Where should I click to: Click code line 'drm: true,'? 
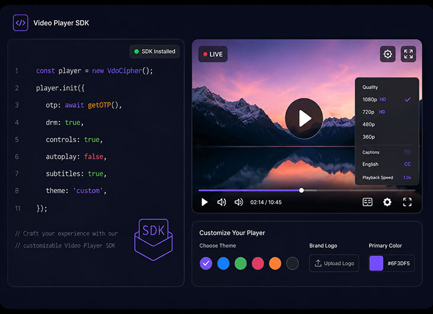pyautogui.click(x=65, y=122)
